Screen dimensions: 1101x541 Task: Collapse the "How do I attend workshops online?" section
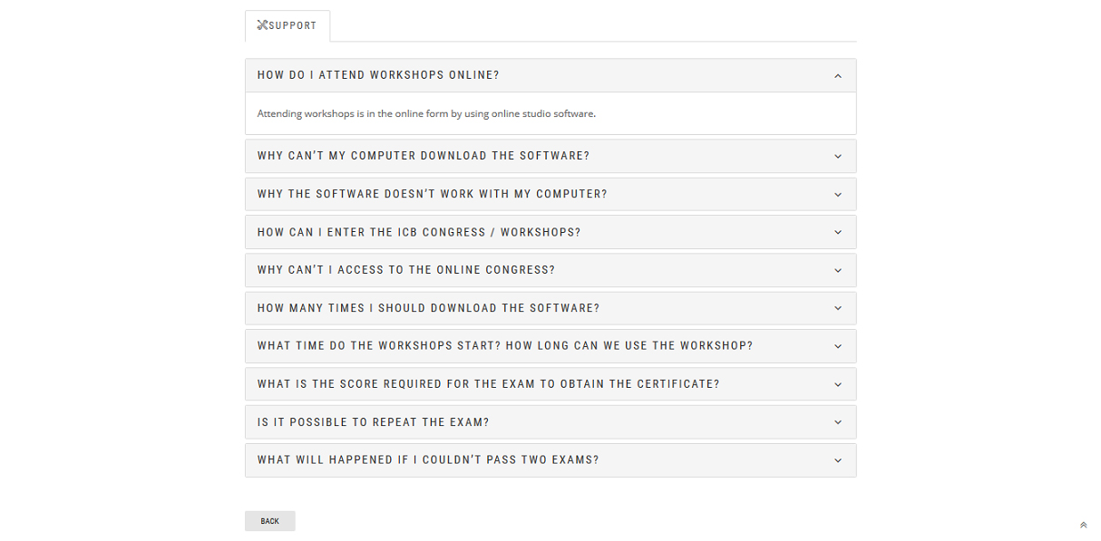(x=550, y=75)
